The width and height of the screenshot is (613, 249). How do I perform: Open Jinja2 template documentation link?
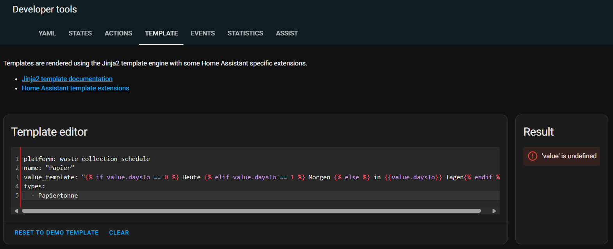67,79
